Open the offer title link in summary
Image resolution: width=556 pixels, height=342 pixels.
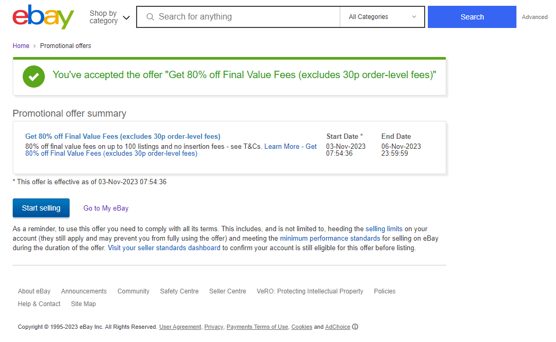pyautogui.click(x=123, y=136)
